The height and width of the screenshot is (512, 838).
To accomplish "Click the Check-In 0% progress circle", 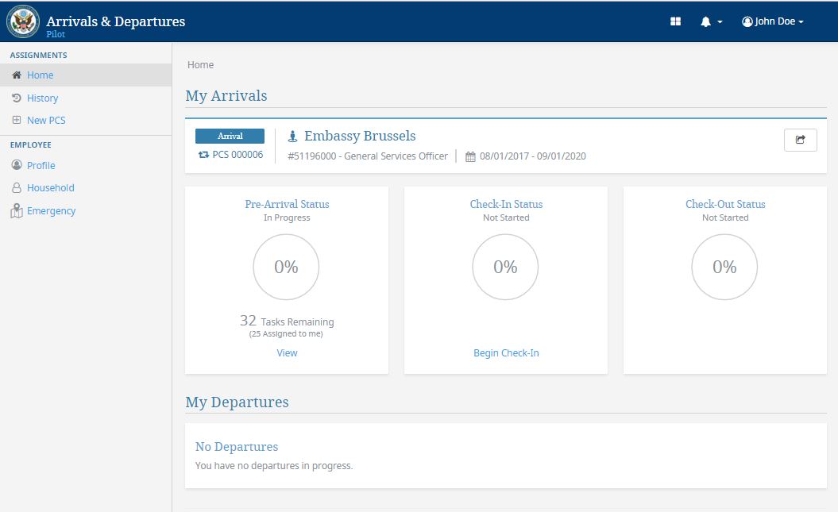I will click(505, 267).
